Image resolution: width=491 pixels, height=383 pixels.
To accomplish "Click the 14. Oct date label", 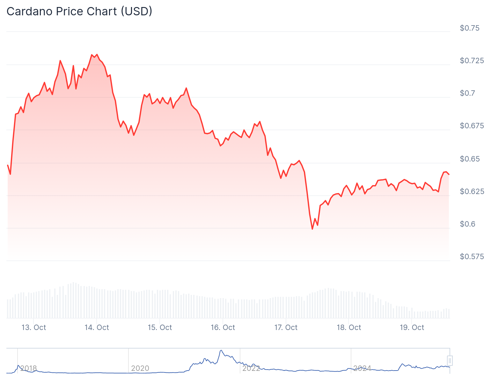I will (97, 327).
